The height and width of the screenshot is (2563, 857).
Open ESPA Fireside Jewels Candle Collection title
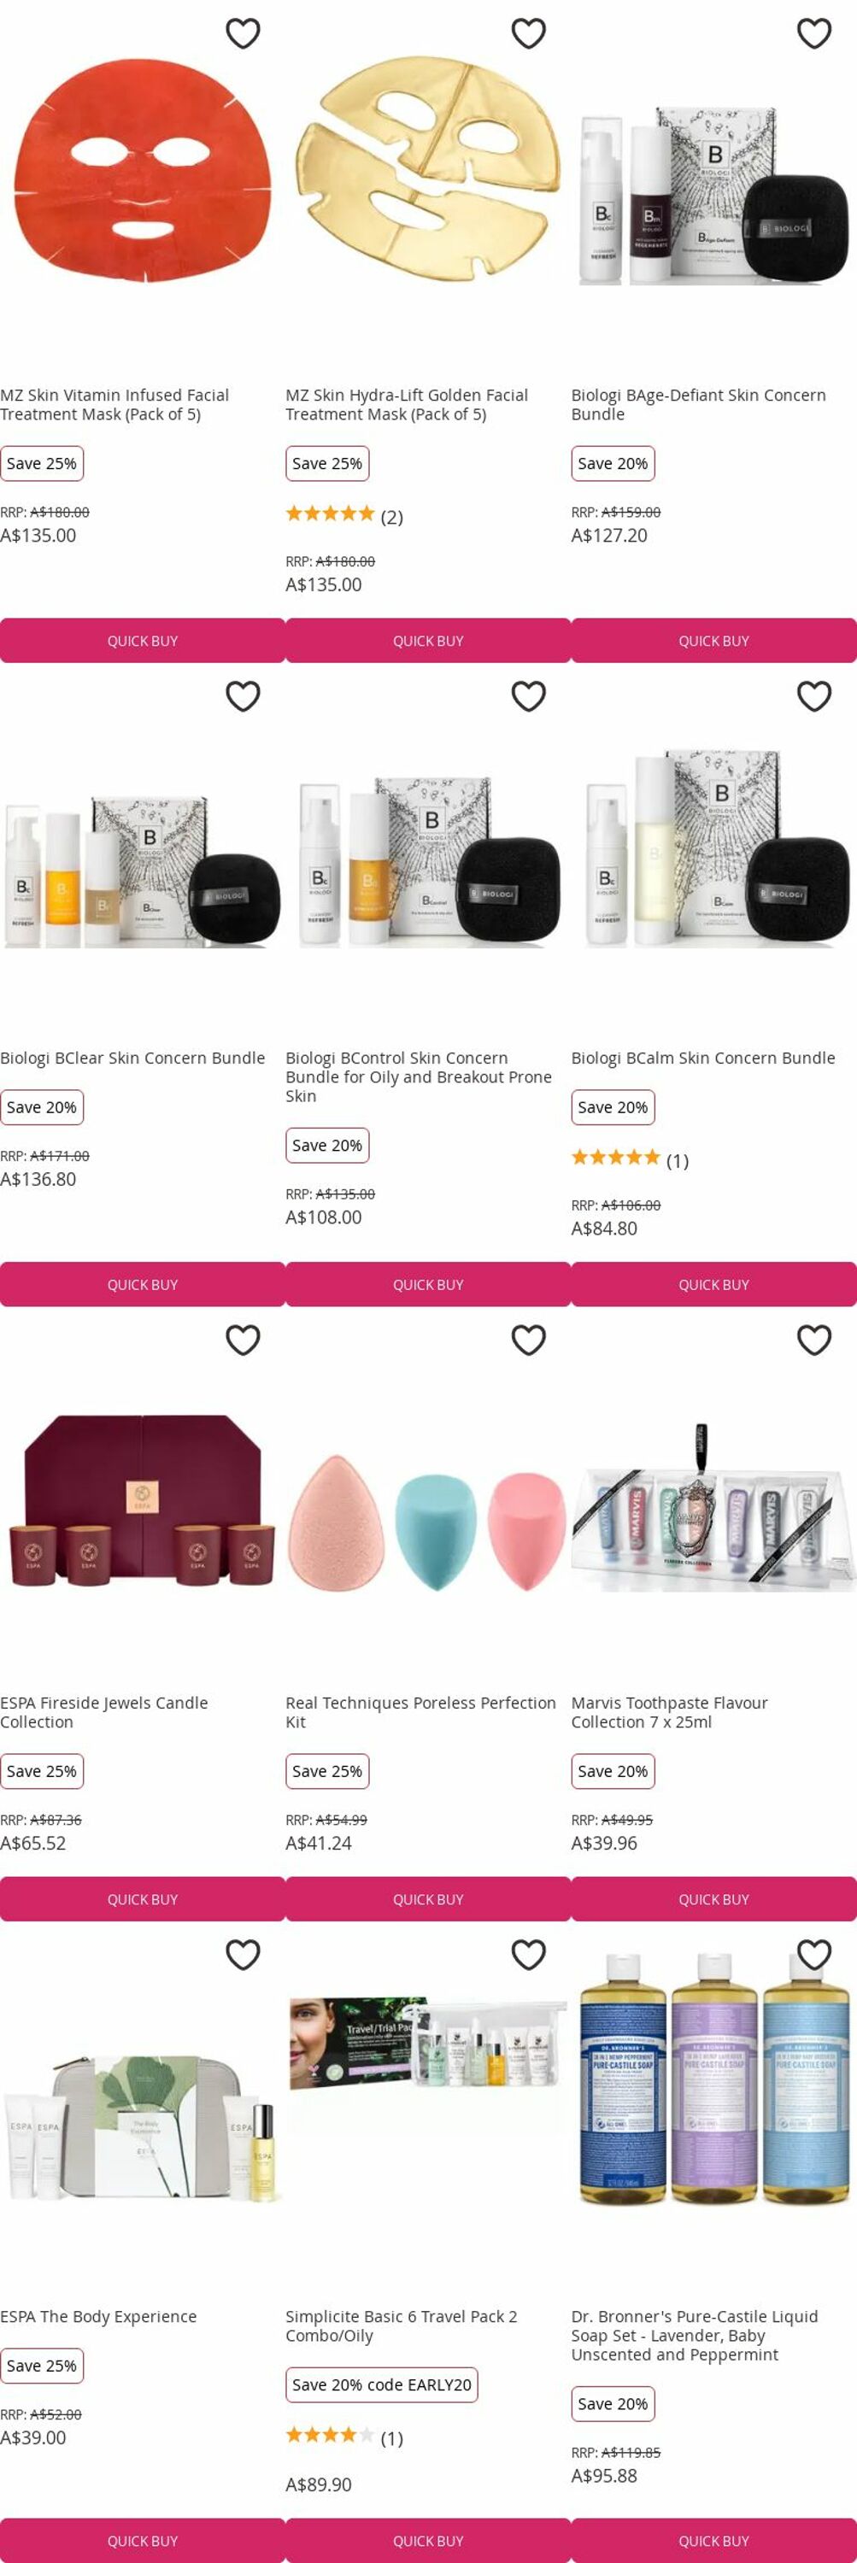[x=104, y=1712]
